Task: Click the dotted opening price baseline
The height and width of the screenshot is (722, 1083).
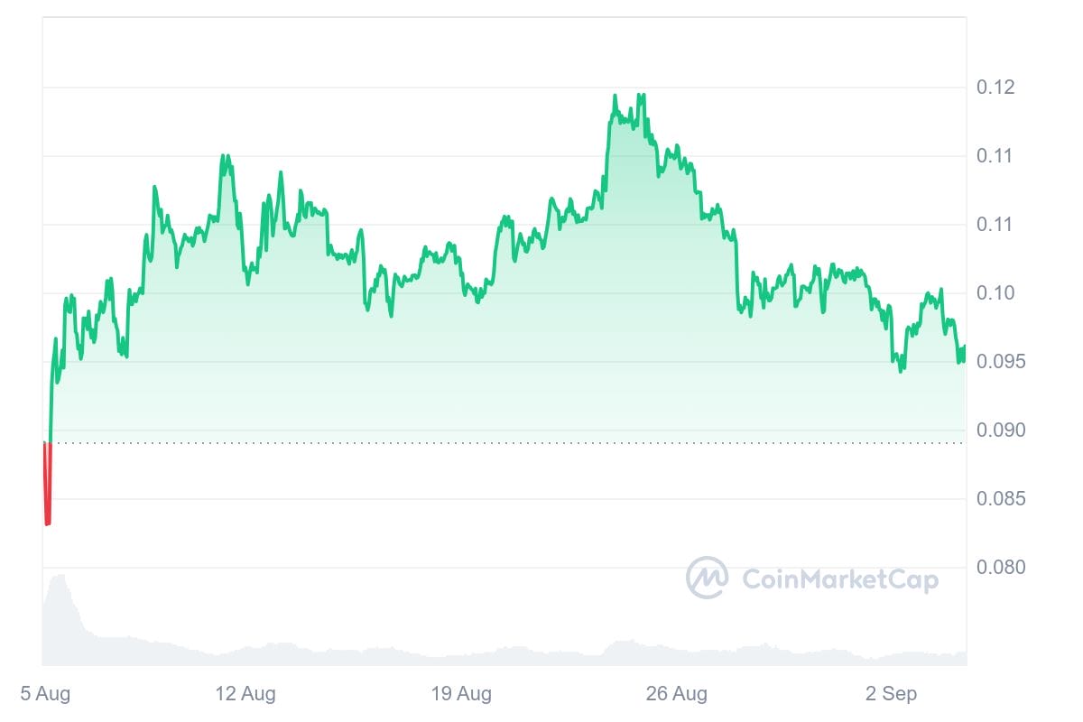Action: pyautogui.click(x=505, y=443)
